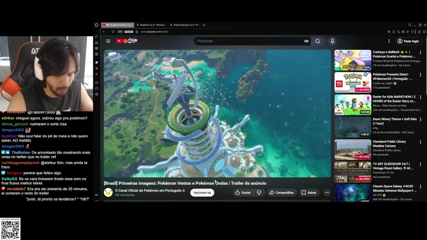Start voice search with microphone
The width and height of the screenshot is (427, 240).
pos(332,41)
